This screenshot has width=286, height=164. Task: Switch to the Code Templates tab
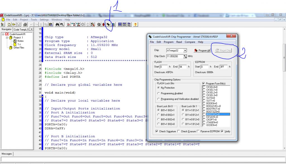[20, 30]
